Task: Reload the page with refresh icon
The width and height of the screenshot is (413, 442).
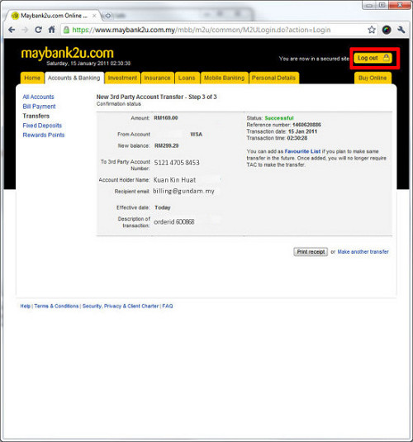Action: 38,30
